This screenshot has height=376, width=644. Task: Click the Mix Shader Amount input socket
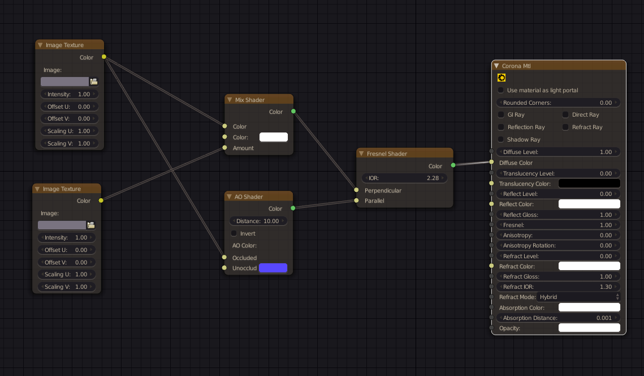224,147
